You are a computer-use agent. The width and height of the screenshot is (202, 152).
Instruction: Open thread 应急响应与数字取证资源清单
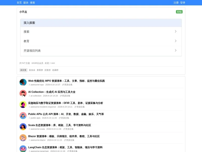pos(66,103)
